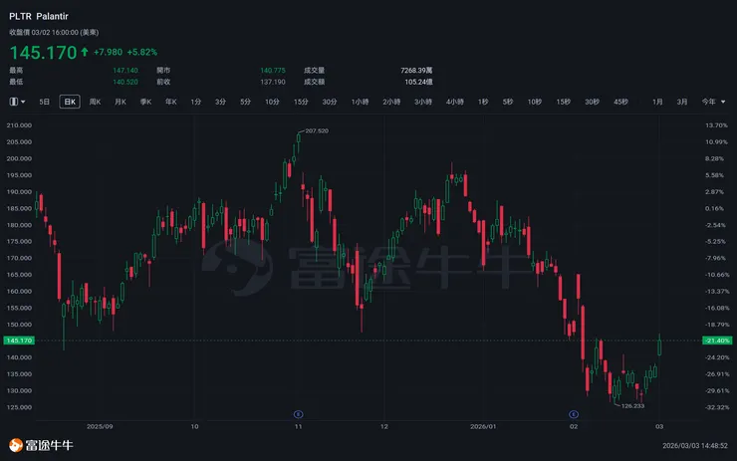This screenshot has width=737, height=461.
Task: Select the 2小時 interval
Action: (391, 102)
